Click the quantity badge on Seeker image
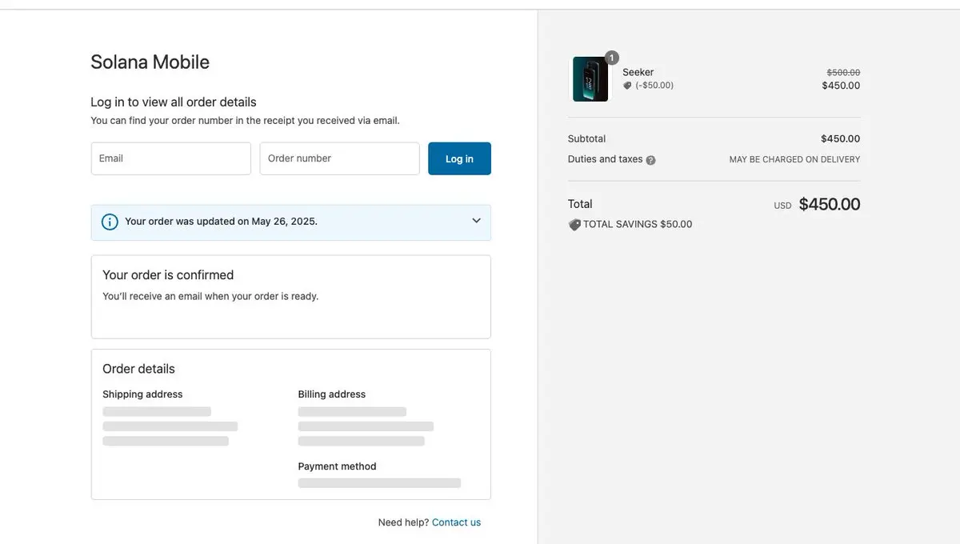The height and width of the screenshot is (544, 960). click(x=611, y=58)
